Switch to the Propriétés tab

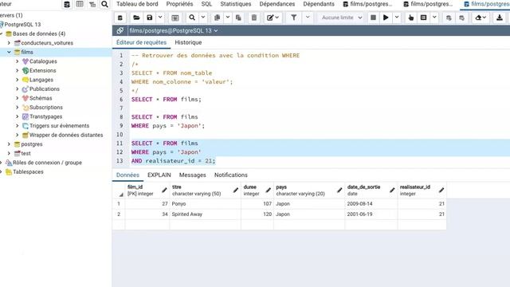[179, 4]
